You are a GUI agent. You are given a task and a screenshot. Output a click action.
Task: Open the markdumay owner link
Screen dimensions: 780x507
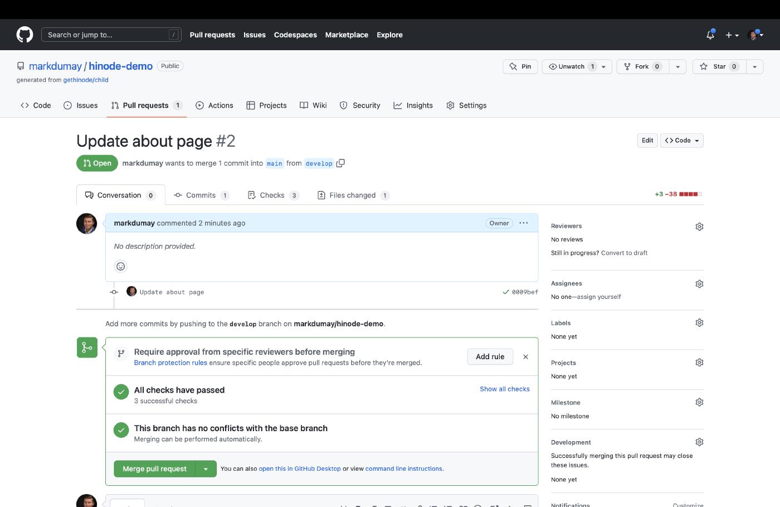[55, 66]
